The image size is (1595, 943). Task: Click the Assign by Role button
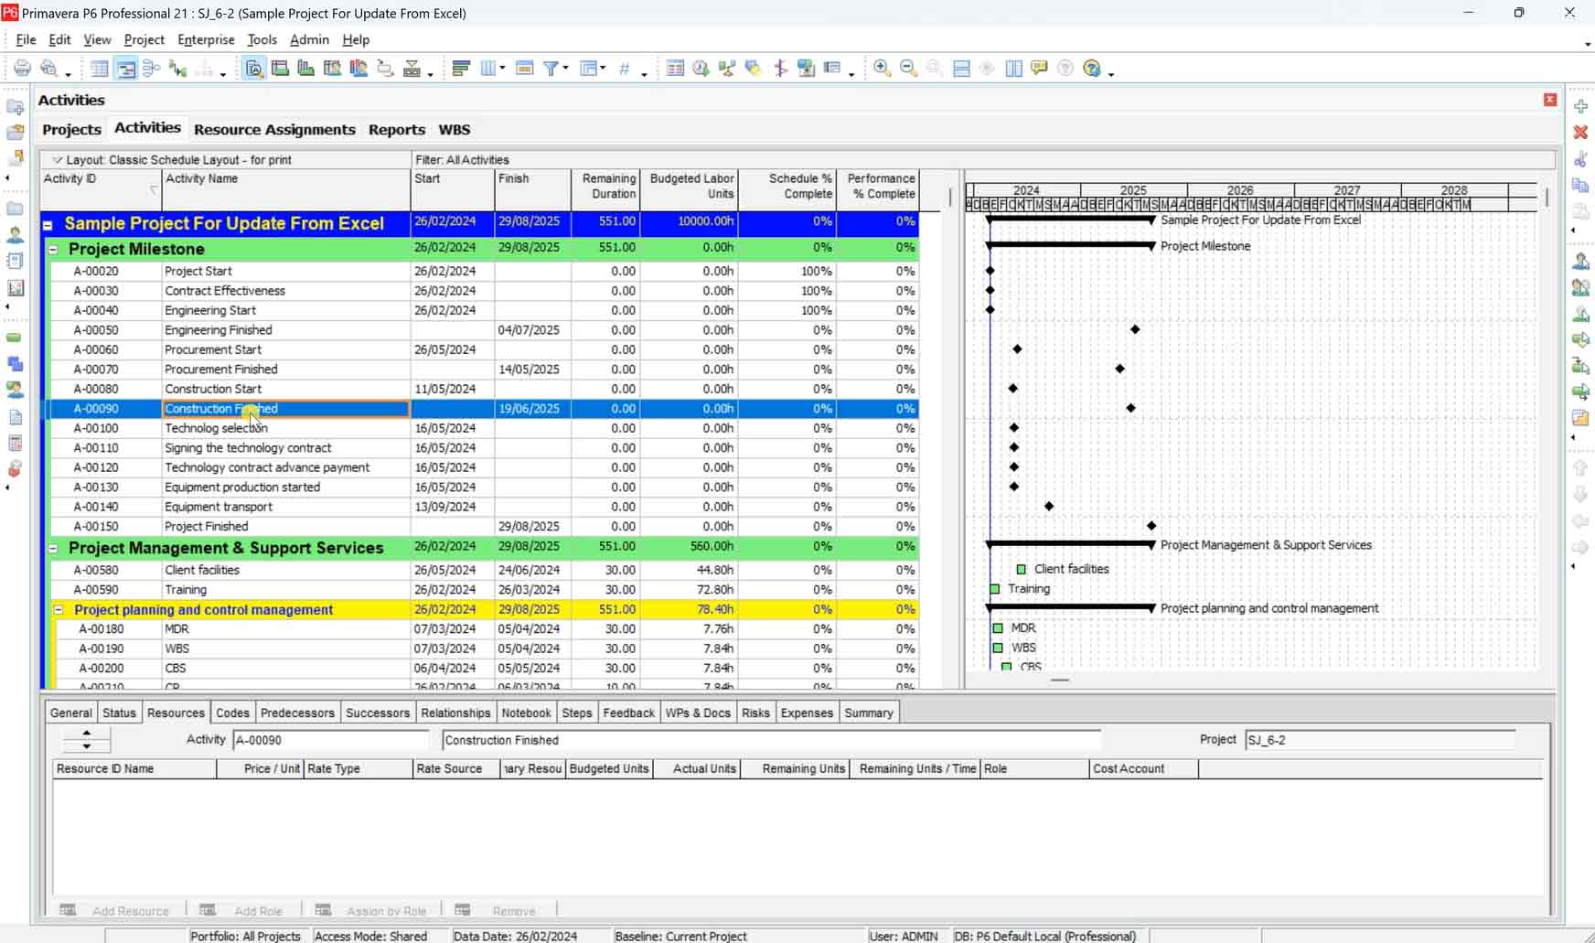click(x=371, y=911)
